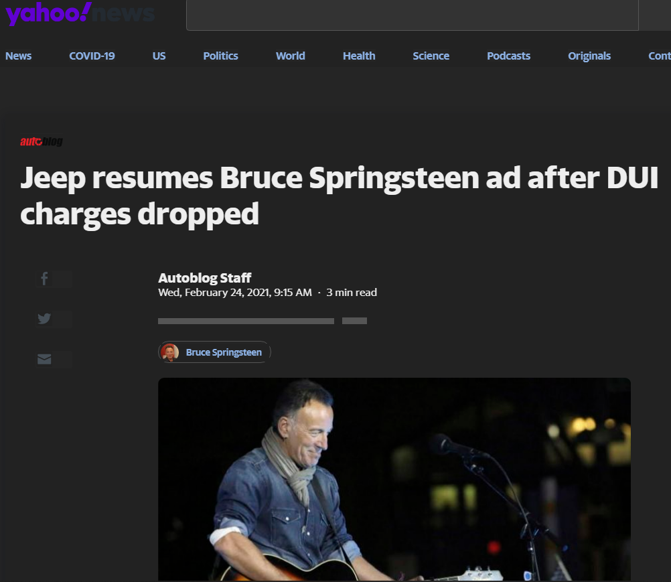671x582 pixels.
Task: Click the Yahoo News logo
Action: pyautogui.click(x=80, y=13)
